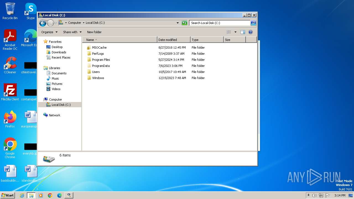Focus the Search Local Disk (C:) field
Screen dimensions: 354x199
tap(220, 23)
